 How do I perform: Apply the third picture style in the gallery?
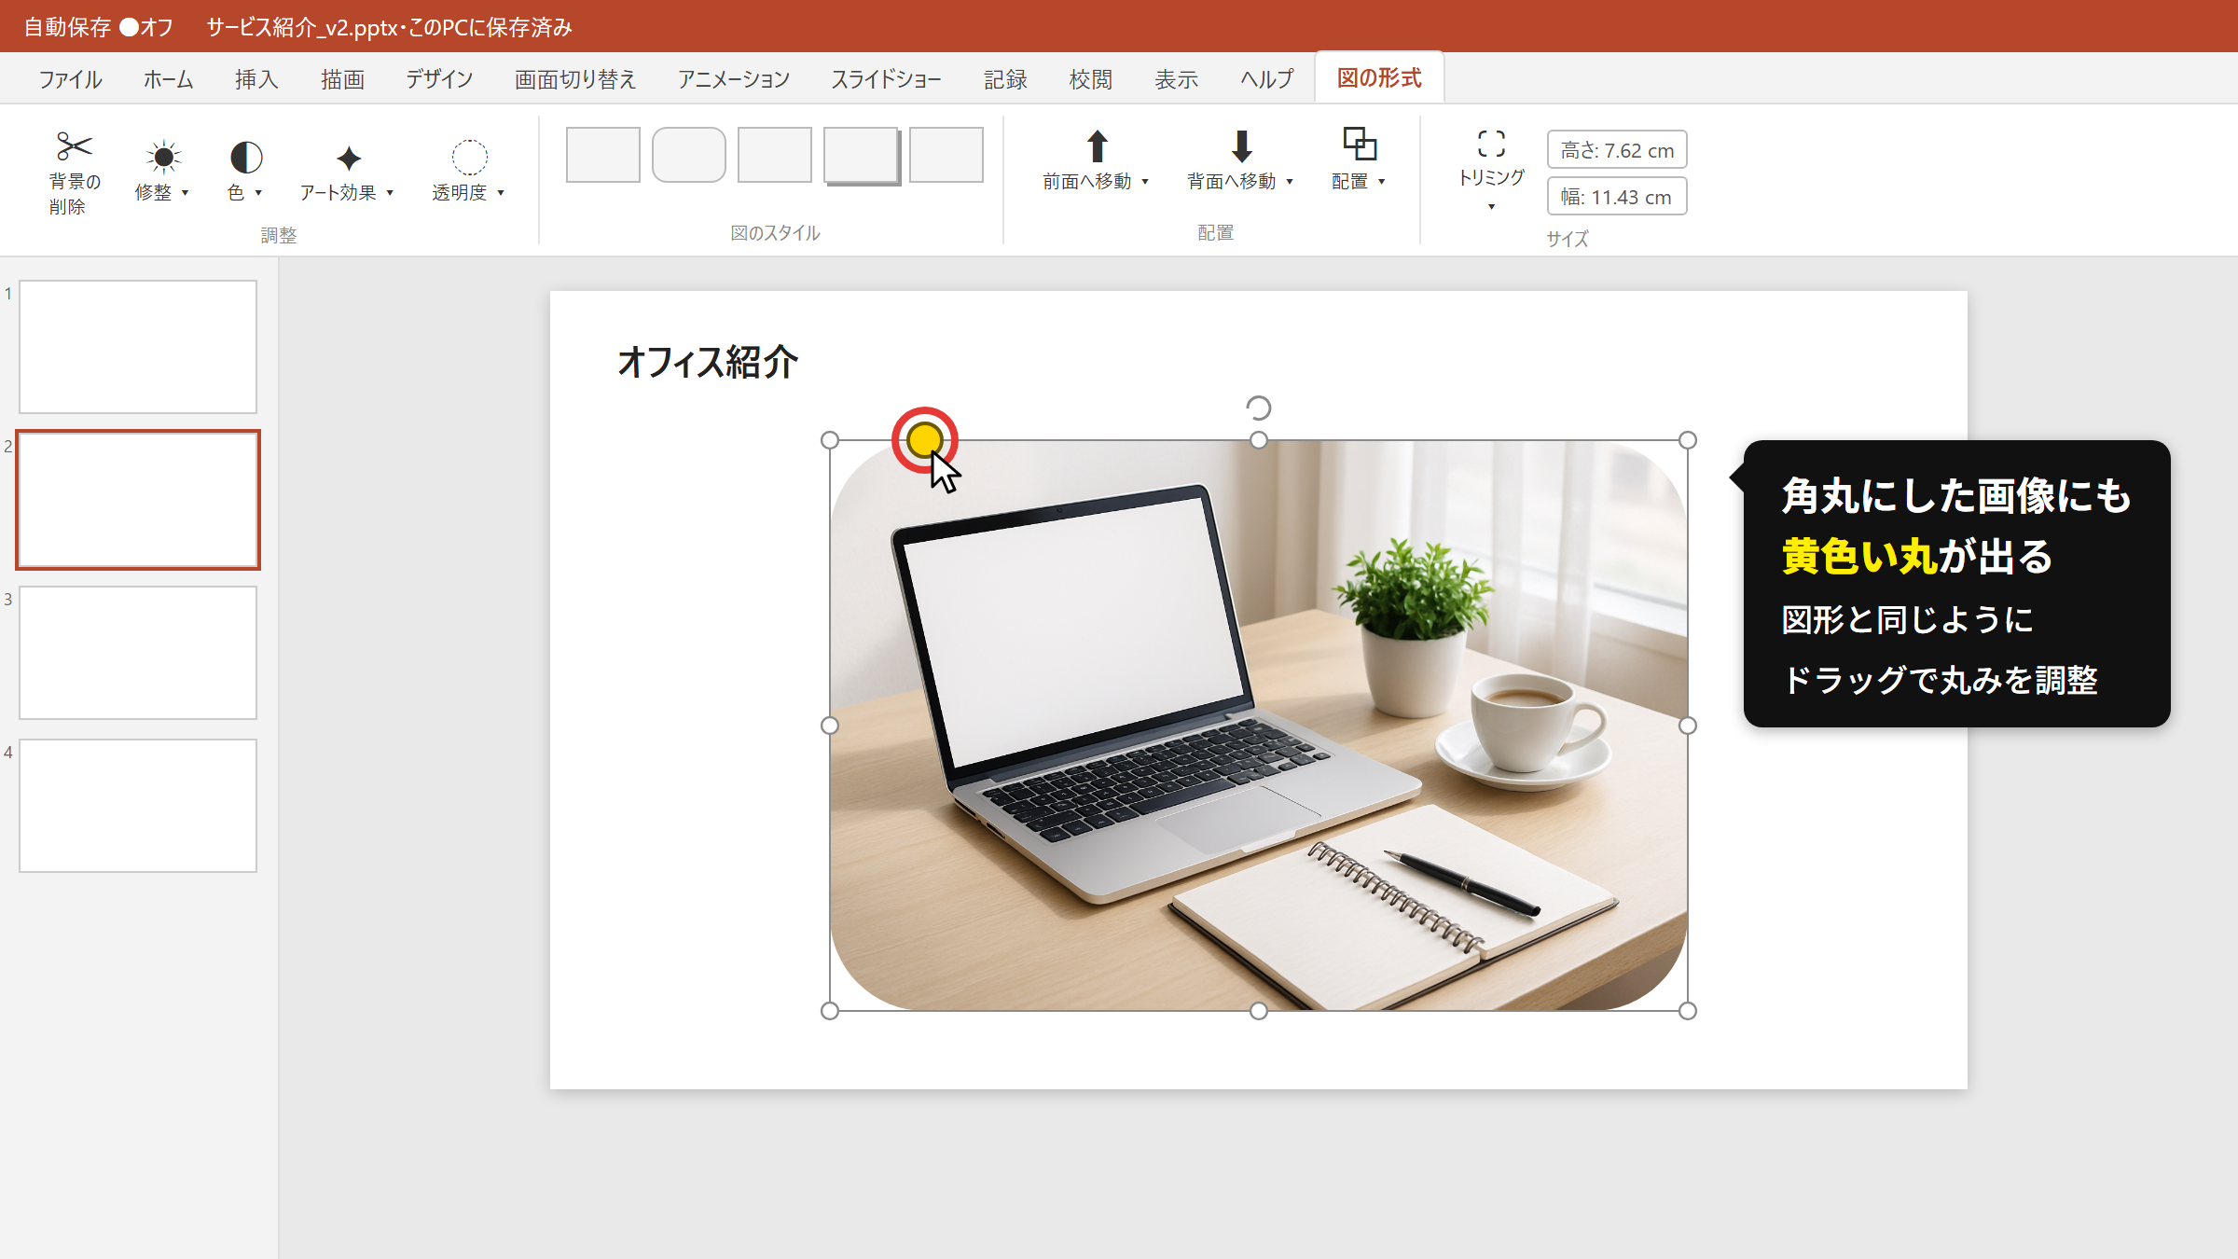pos(775,155)
